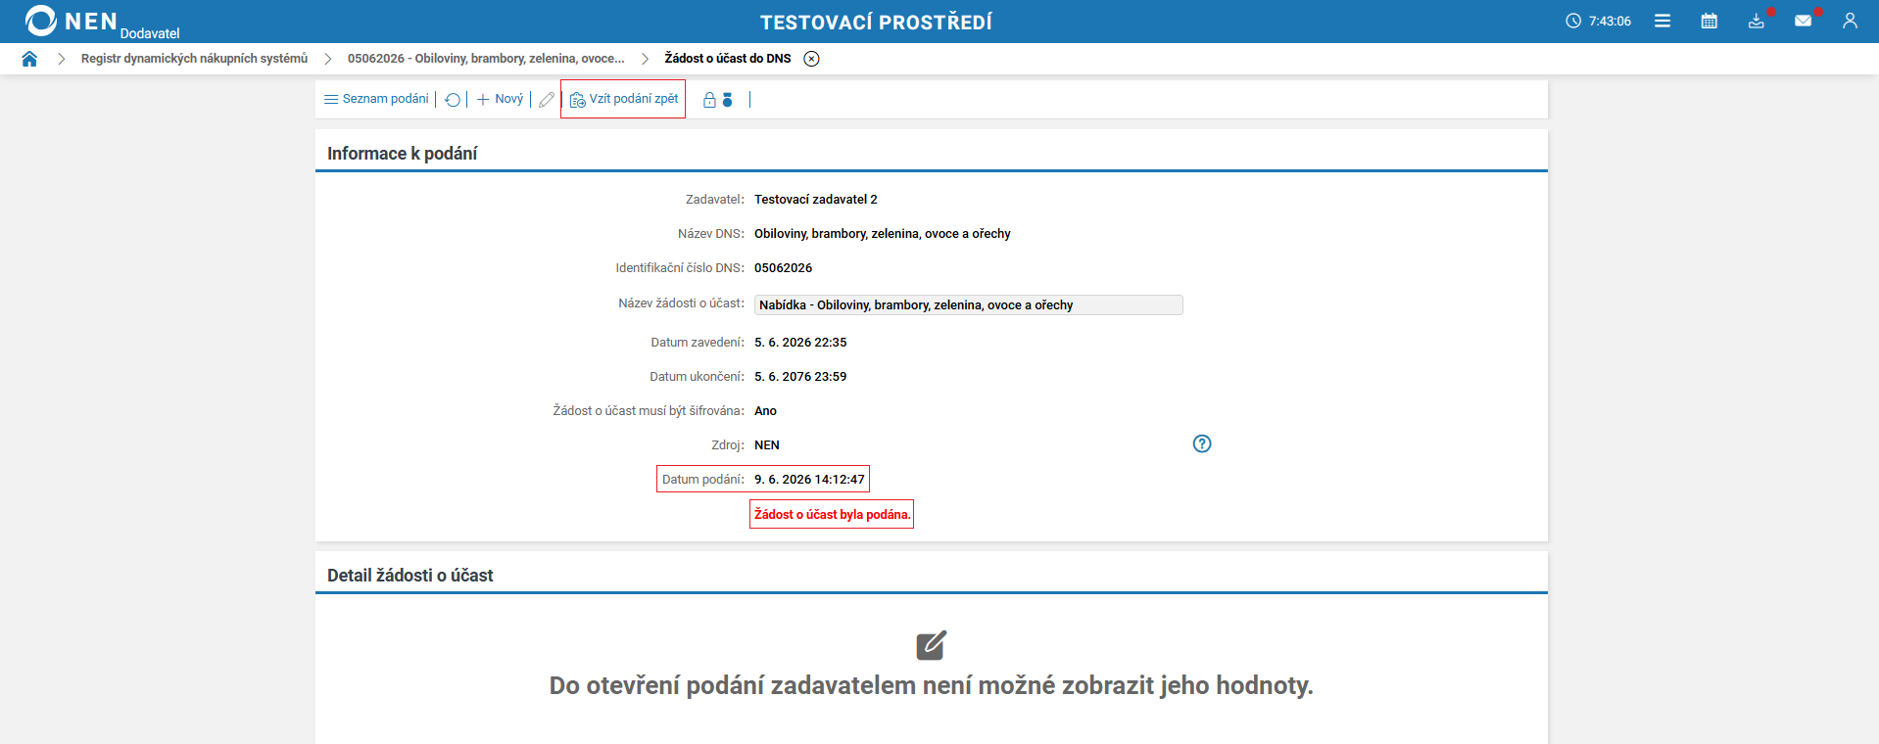This screenshot has height=744, width=1879.
Task: Click the 'Žádost o účast byla podána.' message
Action: (832, 514)
